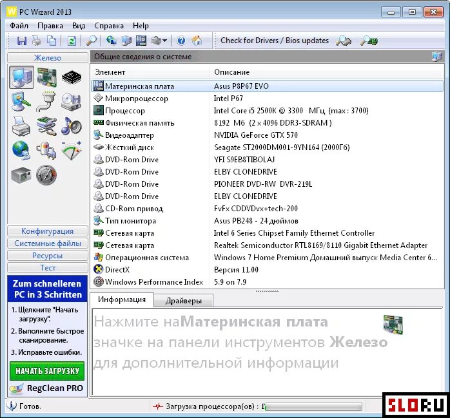Click the Print toolbar icon
Viewport: 450px width, 418px height.
pyautogui.click(x=37, y=41)
